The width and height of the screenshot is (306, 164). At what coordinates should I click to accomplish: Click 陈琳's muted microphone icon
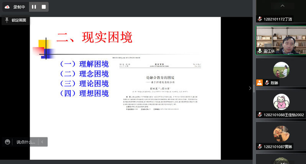tap(265, 83)
